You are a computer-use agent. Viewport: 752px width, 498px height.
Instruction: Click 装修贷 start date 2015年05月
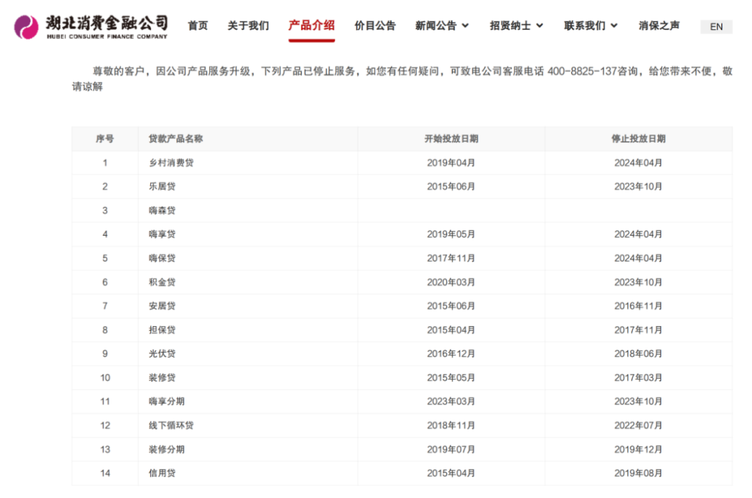click(x=451, y=378)
